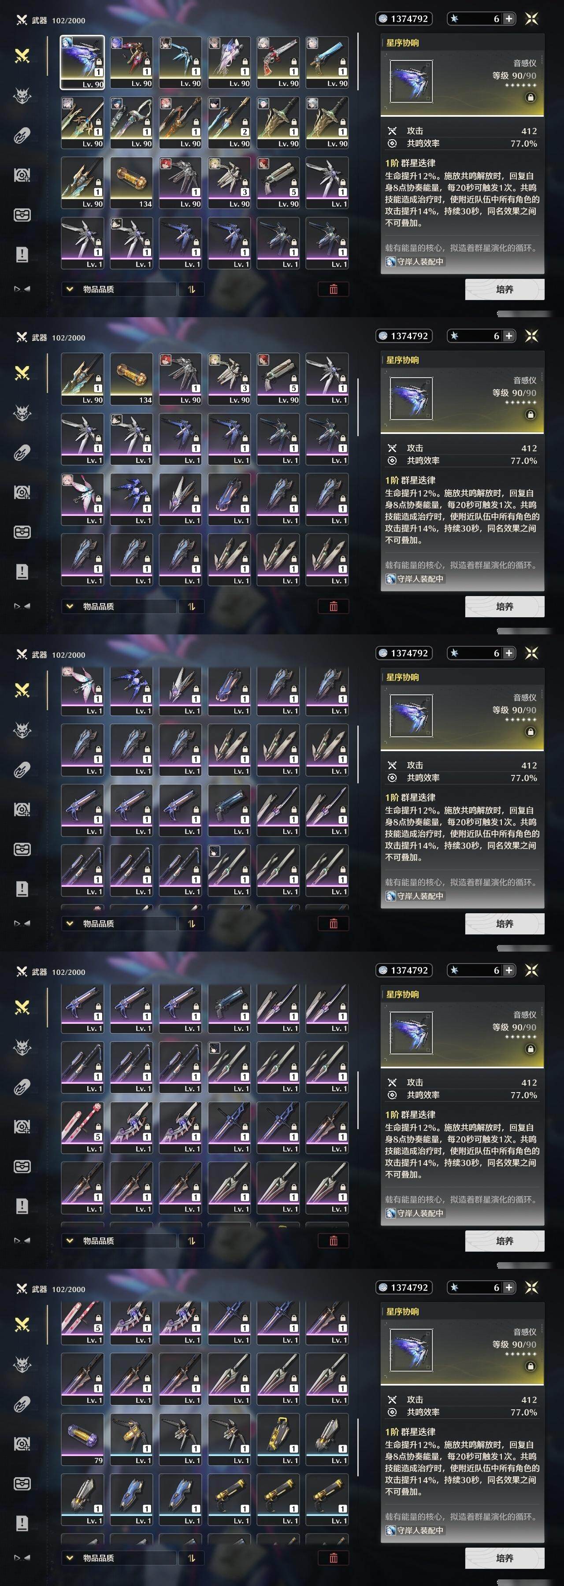Switch to crossed-swords weapons tab in topmost screen

pos(22,56)
